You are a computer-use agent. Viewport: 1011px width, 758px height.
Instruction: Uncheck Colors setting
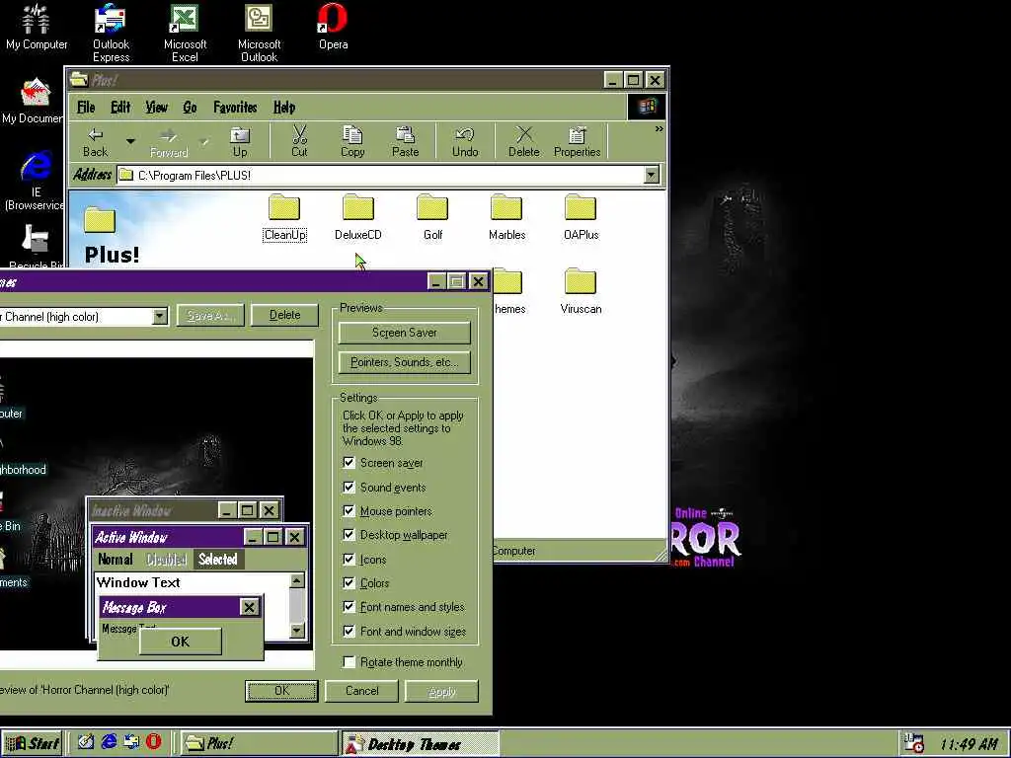pyautogui.click(x=349, y=583)
